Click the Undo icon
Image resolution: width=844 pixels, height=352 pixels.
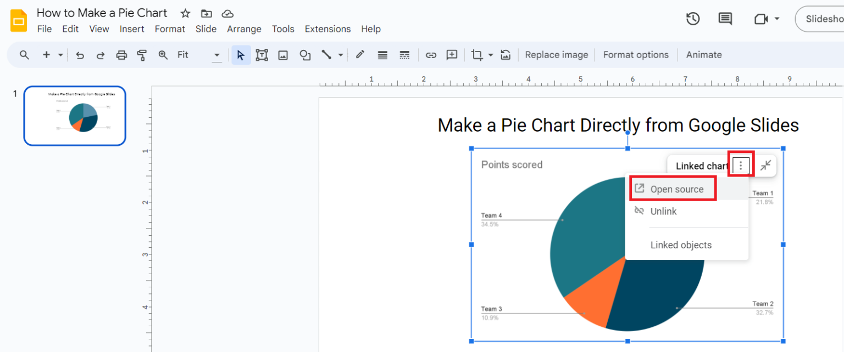click(80, 55)
